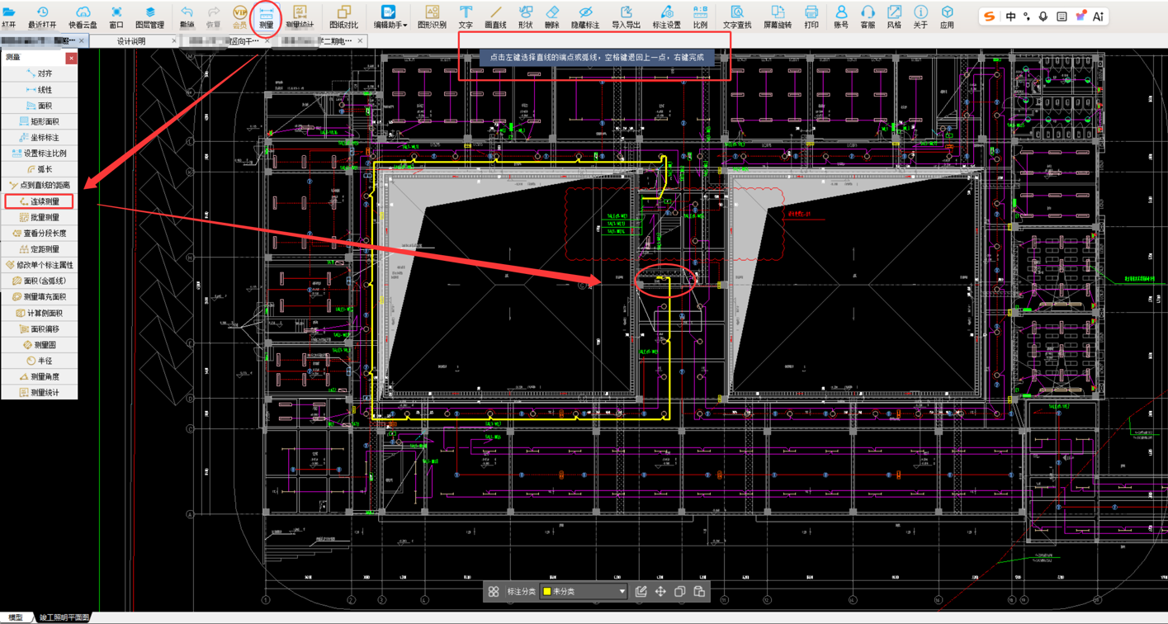1168x624 pixels.
Task: Undo the last action with 撤销
Action: pyautogui.click(x=187, y=17)
